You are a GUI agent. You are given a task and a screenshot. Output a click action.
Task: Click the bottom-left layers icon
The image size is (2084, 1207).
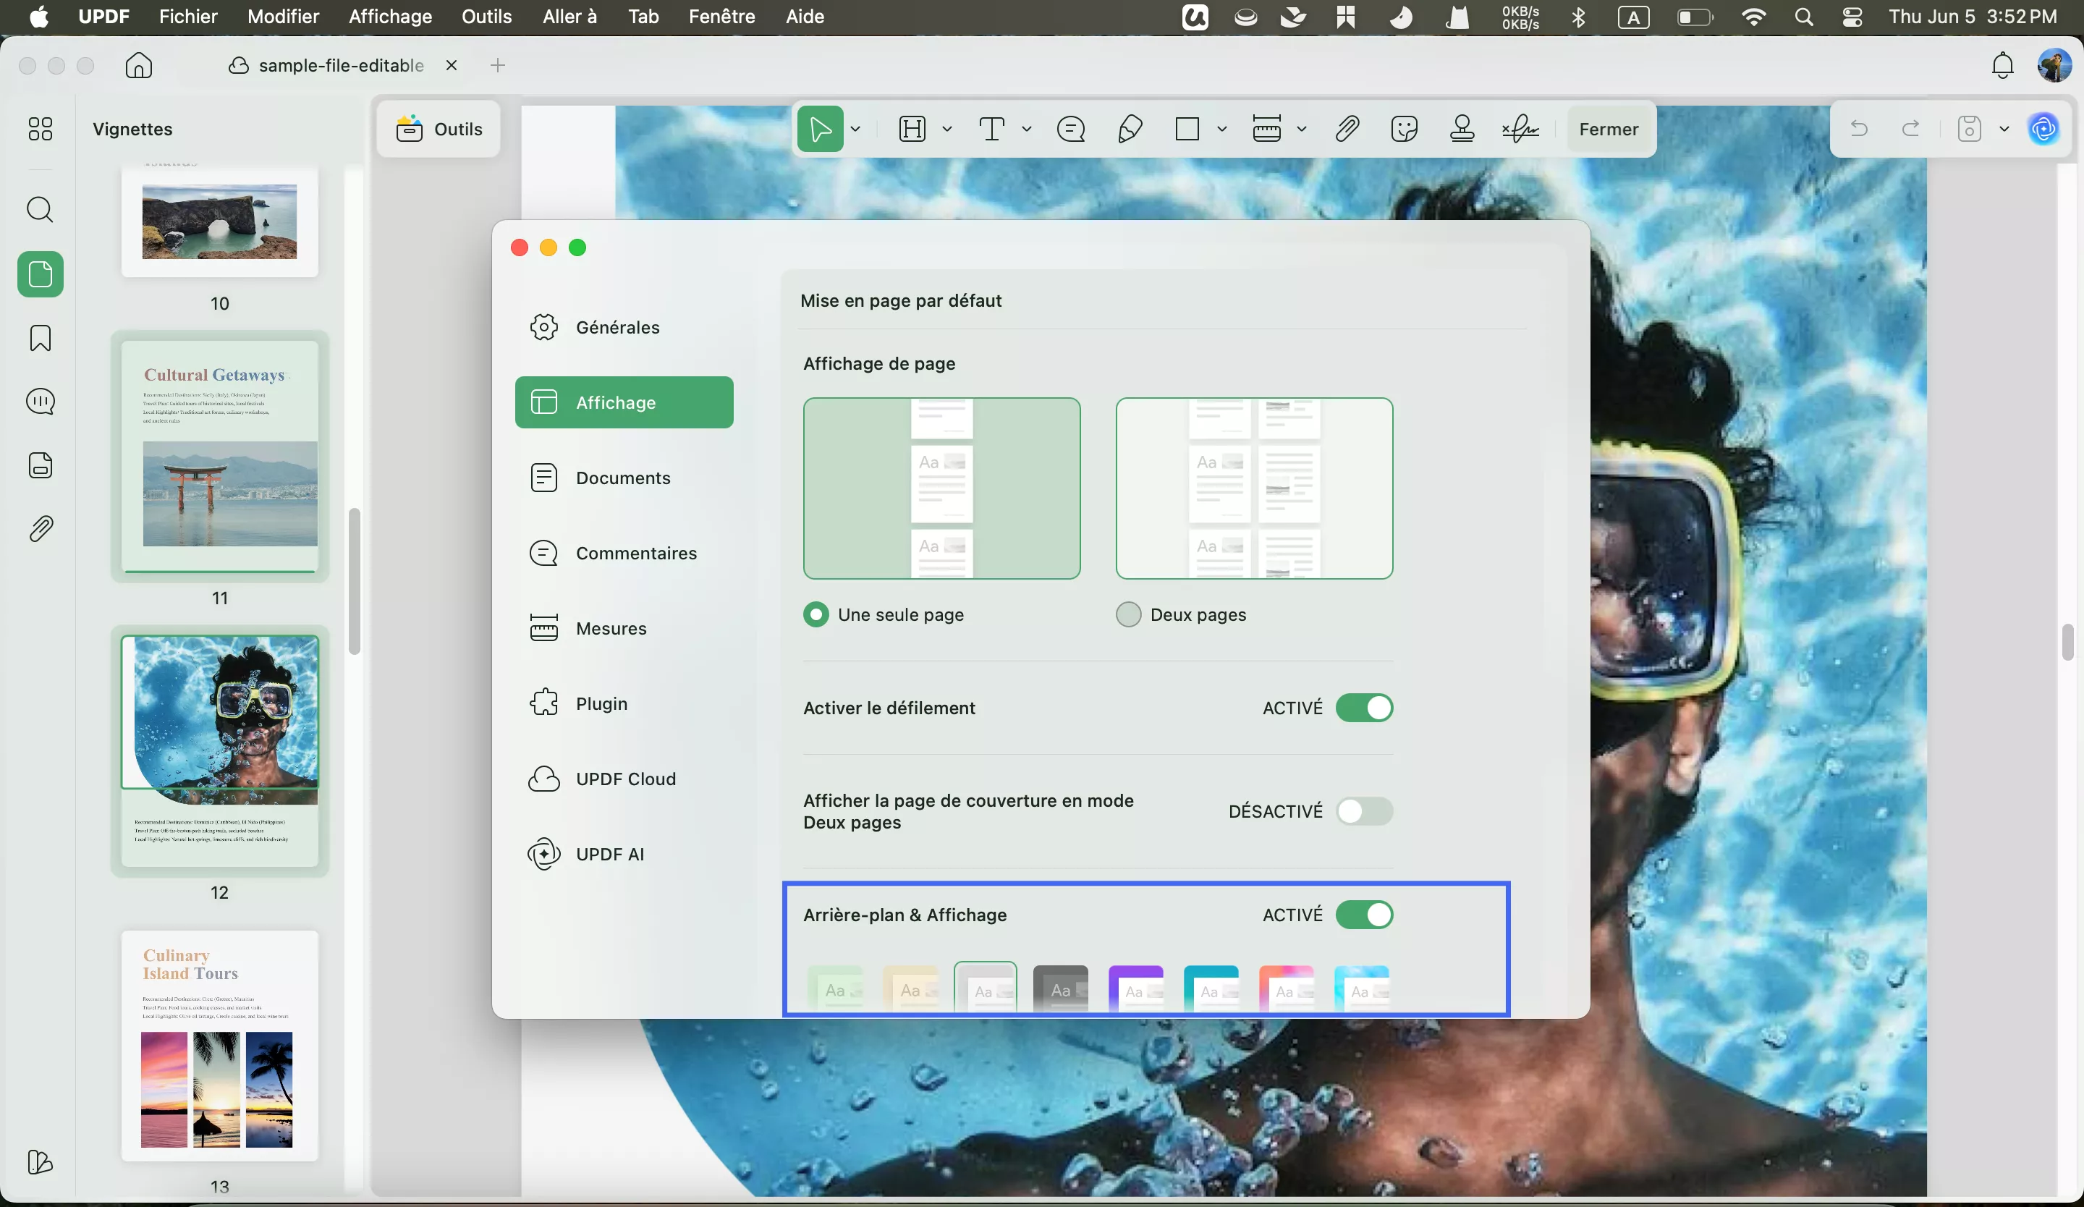pos(40,1162)
